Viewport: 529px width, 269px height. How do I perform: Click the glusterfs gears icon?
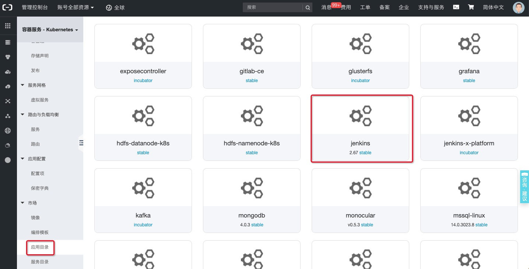pos(360,44)
